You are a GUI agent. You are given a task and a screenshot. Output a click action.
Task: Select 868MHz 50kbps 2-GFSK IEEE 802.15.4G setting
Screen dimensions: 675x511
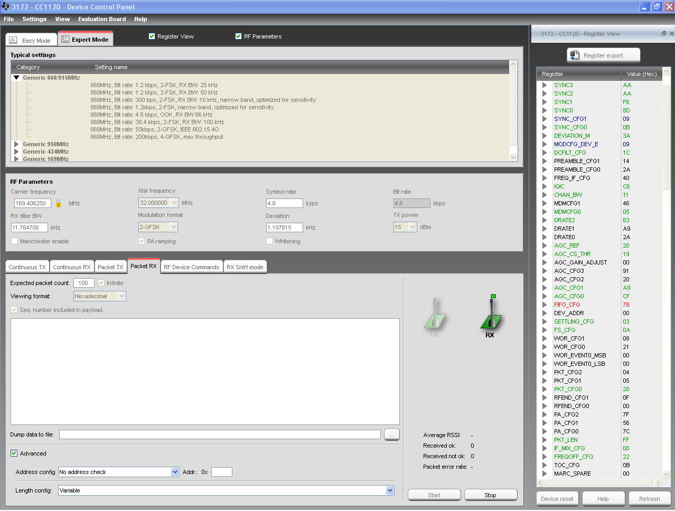coord(154,129)
